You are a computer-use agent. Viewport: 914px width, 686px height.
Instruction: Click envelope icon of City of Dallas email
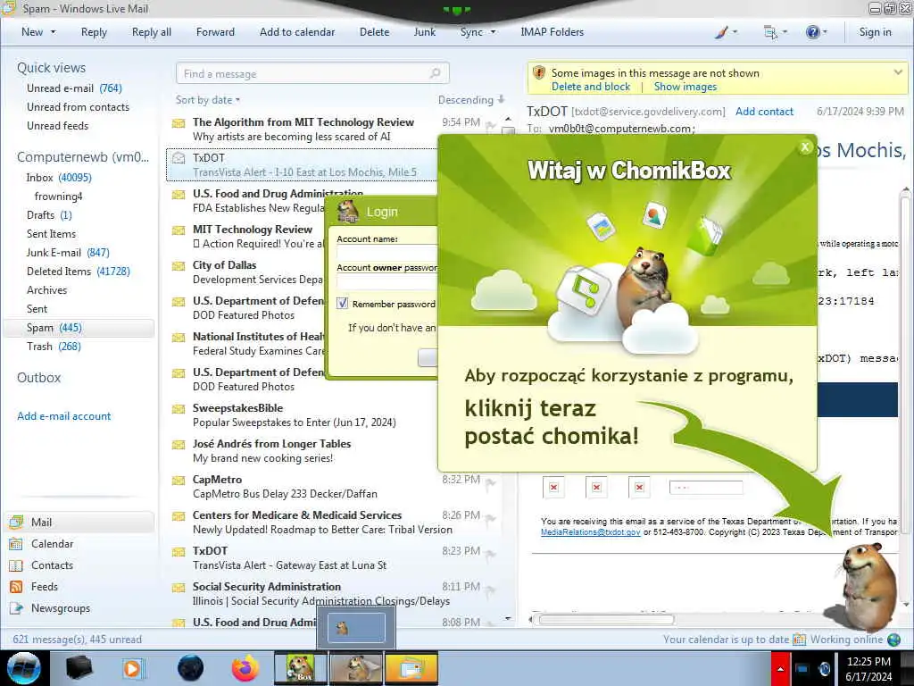click(x=179, y=266)
